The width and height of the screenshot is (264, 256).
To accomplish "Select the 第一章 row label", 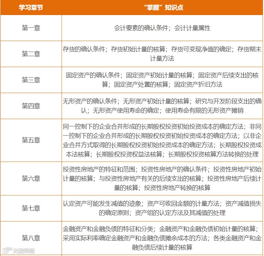I will 31,28.
